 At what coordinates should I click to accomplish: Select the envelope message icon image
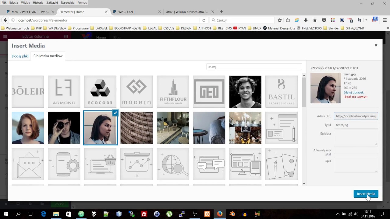(x=28, y=164)
